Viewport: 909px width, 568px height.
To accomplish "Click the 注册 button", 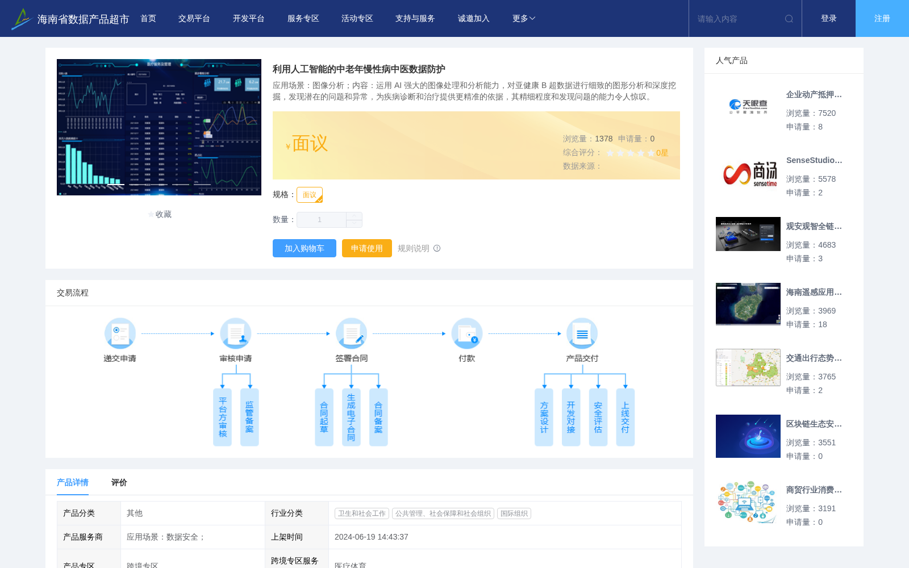I will 882,19.
